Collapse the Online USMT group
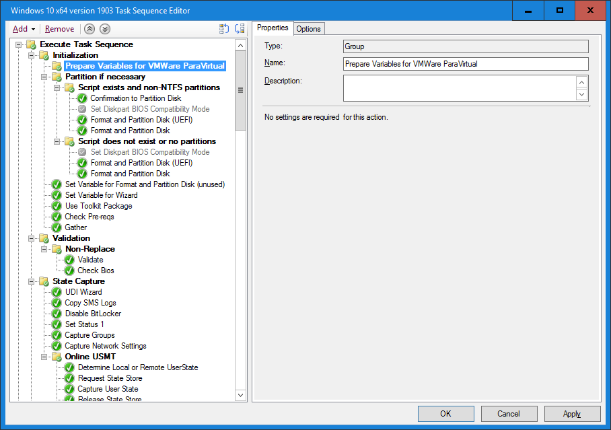 click(44, 357)
